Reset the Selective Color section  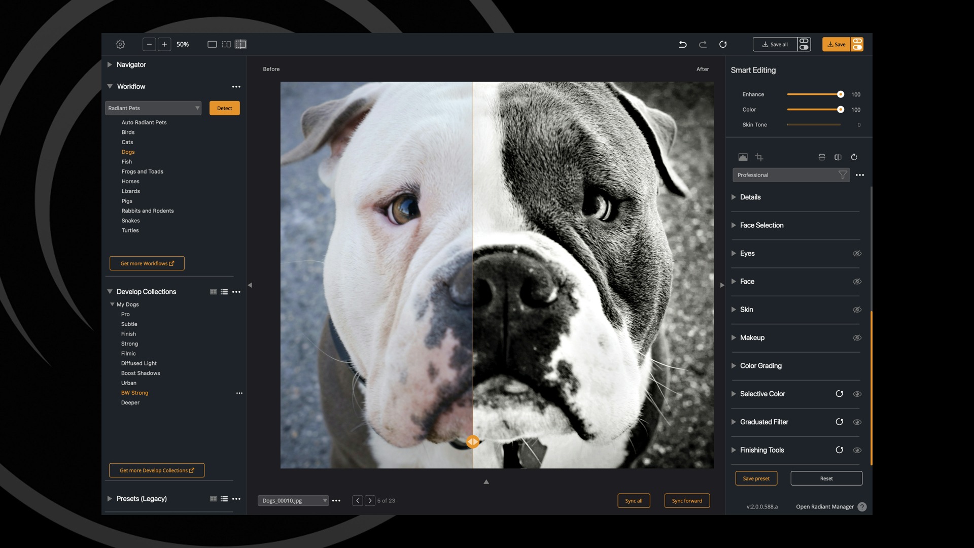840,394
